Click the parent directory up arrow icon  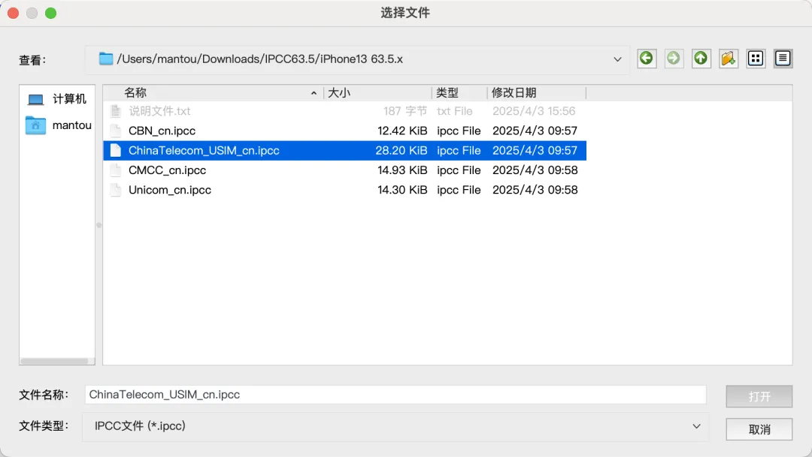click(x=701, y=59)
